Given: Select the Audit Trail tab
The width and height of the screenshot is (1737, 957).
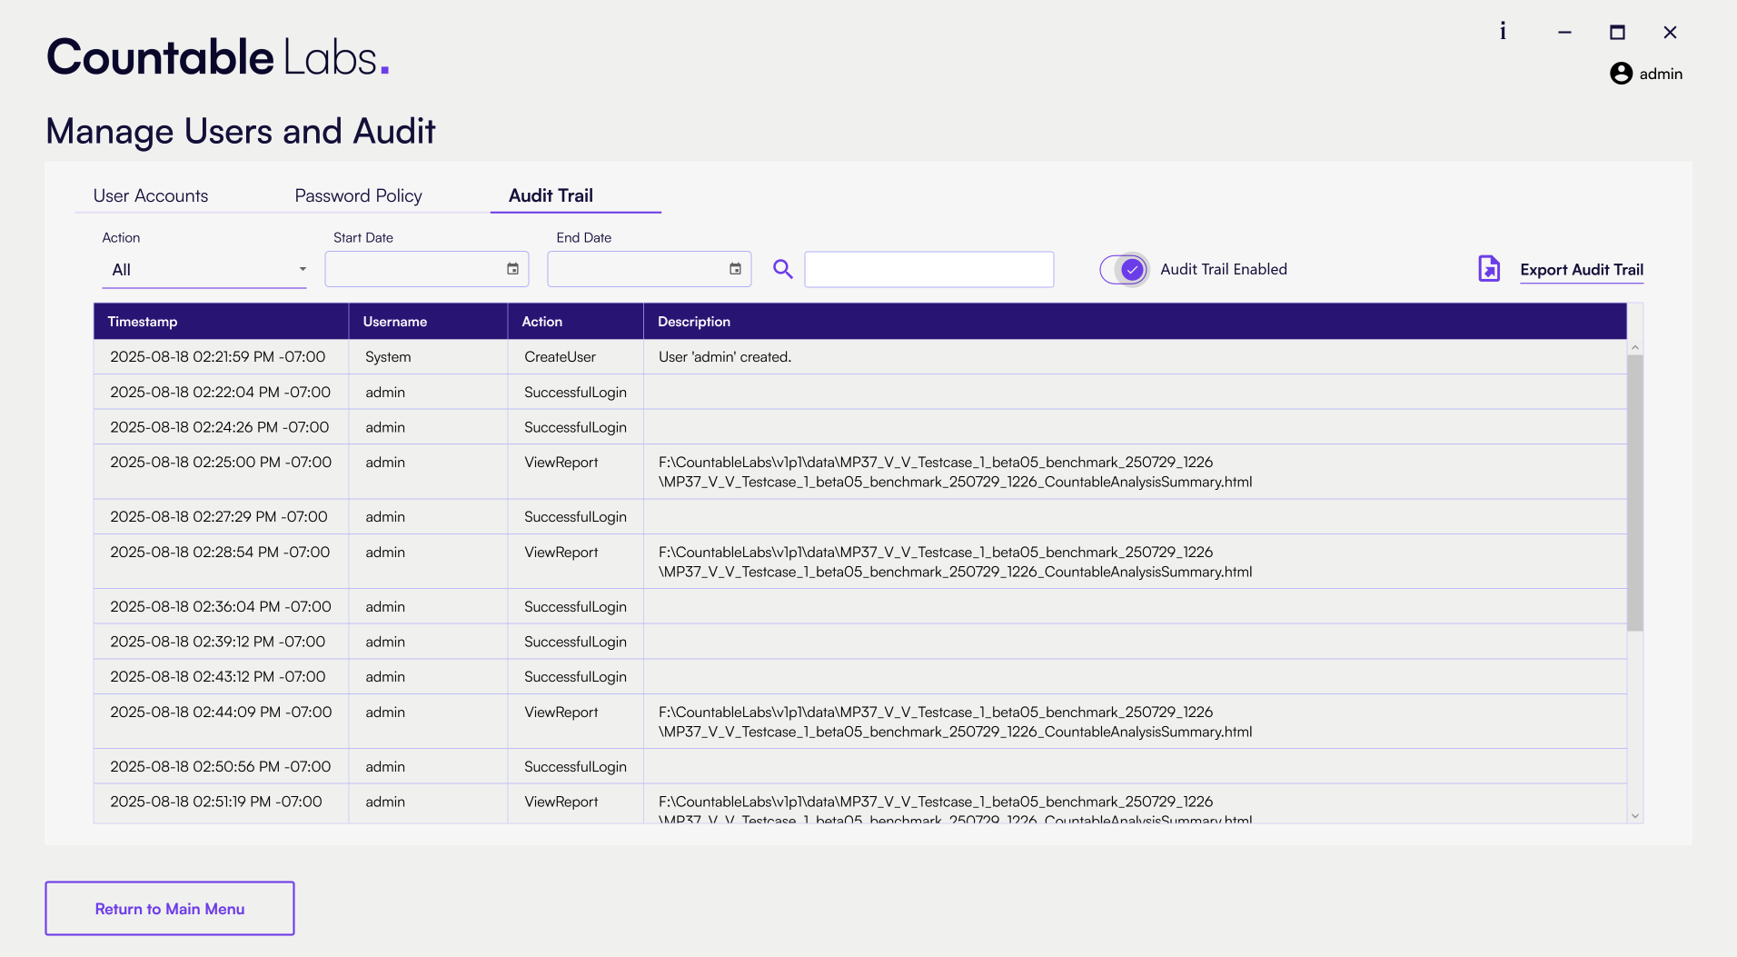Looking at the screenshot, I should (x=551, y=195).
